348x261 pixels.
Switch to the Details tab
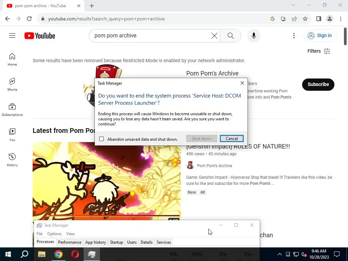coord(146,242)
